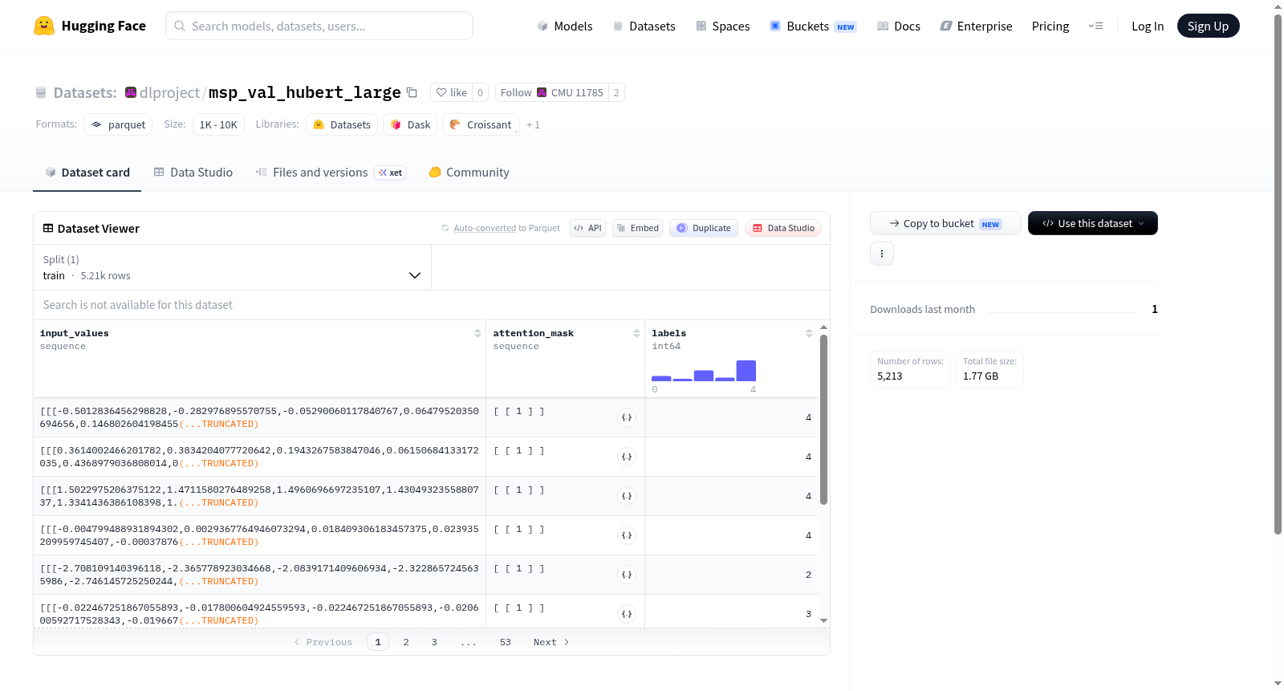The width and height of the screenshot is (1284, 691).
Task: Switch to the Dataset card tab
Action: pyautogui.click(x=87, y=172)
